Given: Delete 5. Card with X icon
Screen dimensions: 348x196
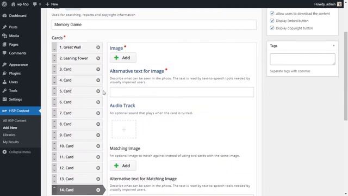Looking at the screenshot, I should point(98,91).
